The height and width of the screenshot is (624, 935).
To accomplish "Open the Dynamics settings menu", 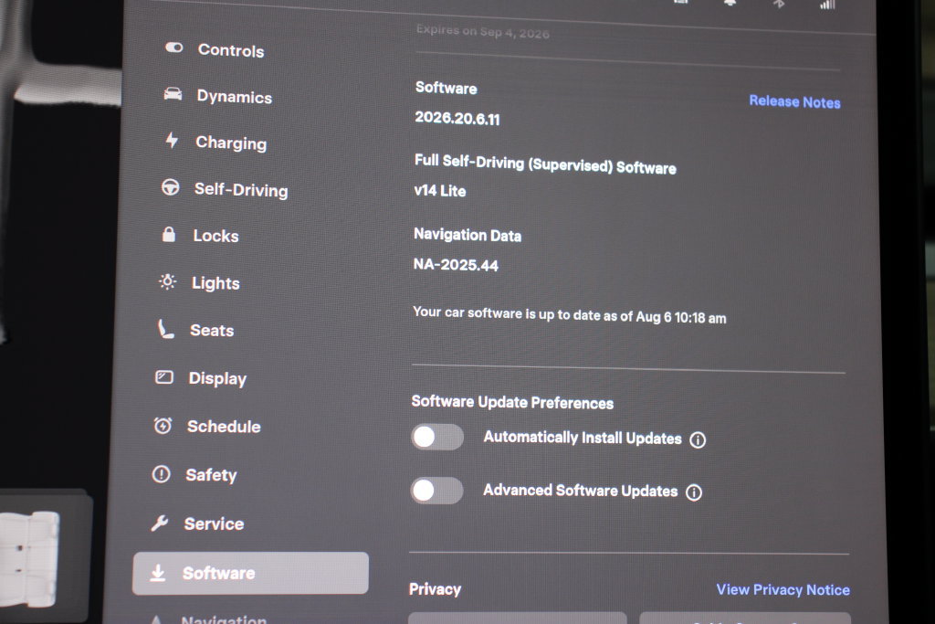I will point(235,97).
